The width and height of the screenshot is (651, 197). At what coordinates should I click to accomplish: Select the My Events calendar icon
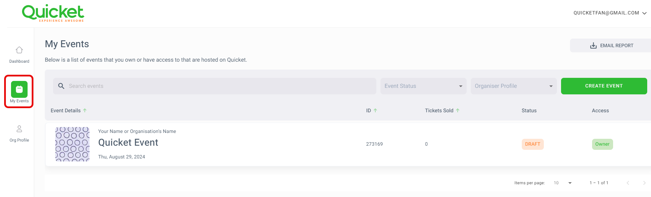tap(19, 90)
